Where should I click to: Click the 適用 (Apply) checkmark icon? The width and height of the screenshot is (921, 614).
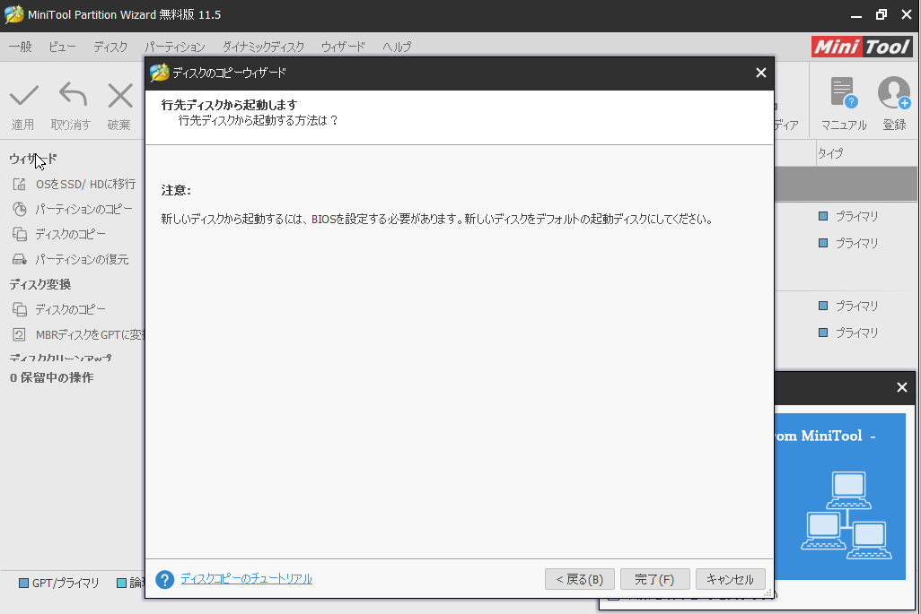(23, 96)
